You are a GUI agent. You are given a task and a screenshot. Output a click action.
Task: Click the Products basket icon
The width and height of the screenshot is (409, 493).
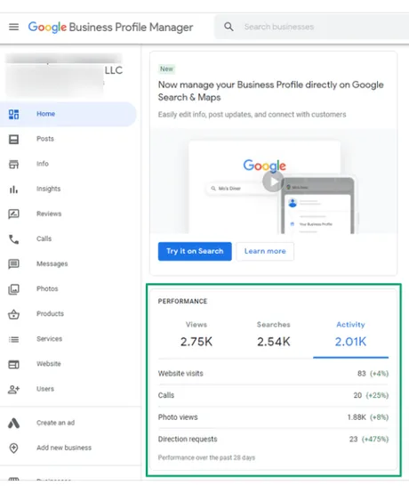13,314
